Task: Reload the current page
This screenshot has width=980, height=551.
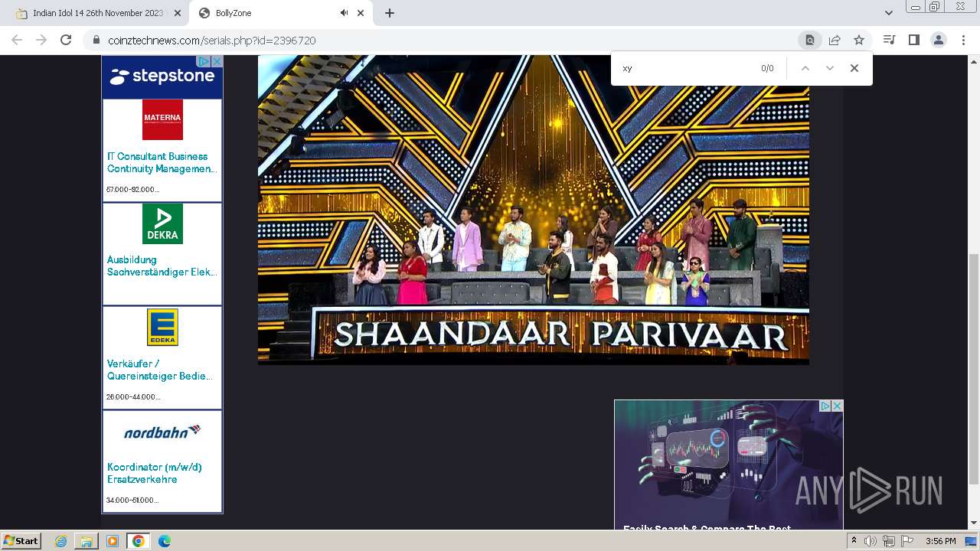Action: point(66,41)
